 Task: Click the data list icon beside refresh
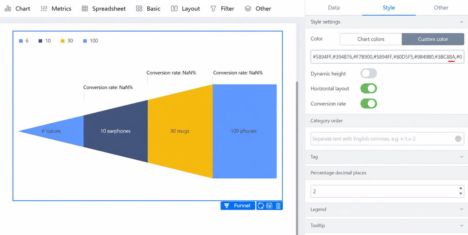(269, 206)
